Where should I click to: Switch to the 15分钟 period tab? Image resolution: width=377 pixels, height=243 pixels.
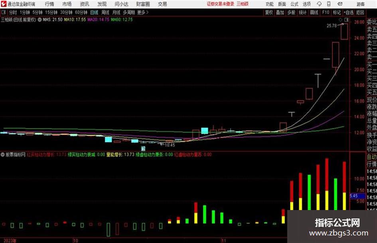click(x=51, y=12)
